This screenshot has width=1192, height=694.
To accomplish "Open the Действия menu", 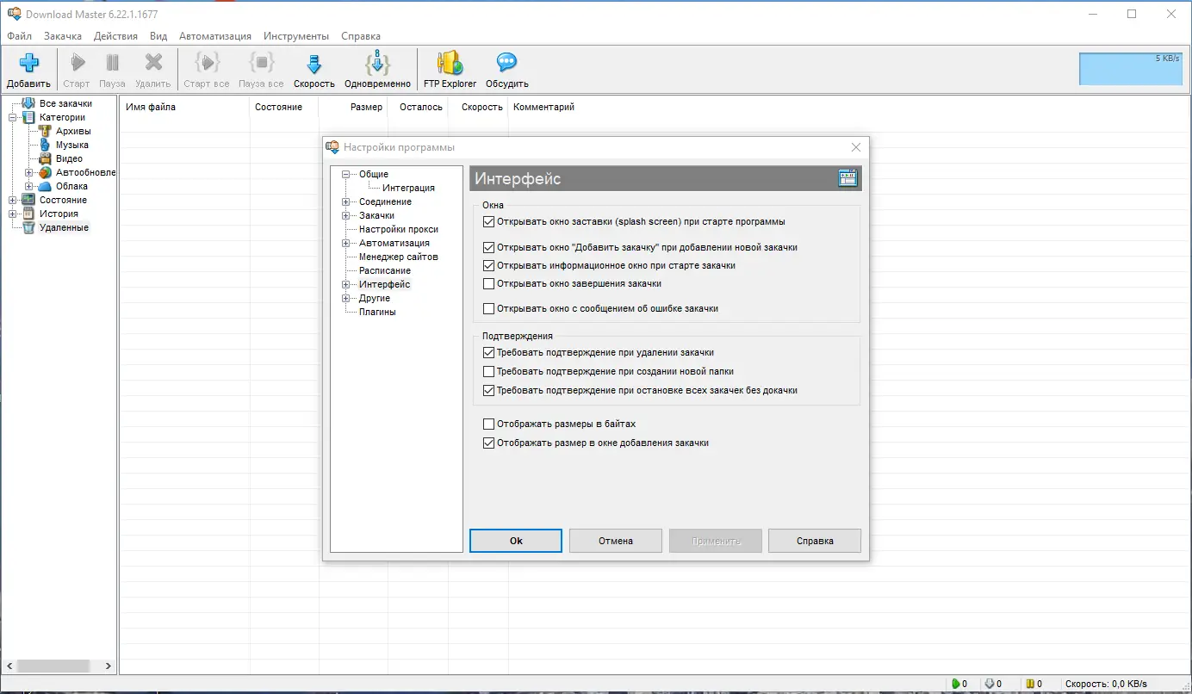I will (115, 36).
